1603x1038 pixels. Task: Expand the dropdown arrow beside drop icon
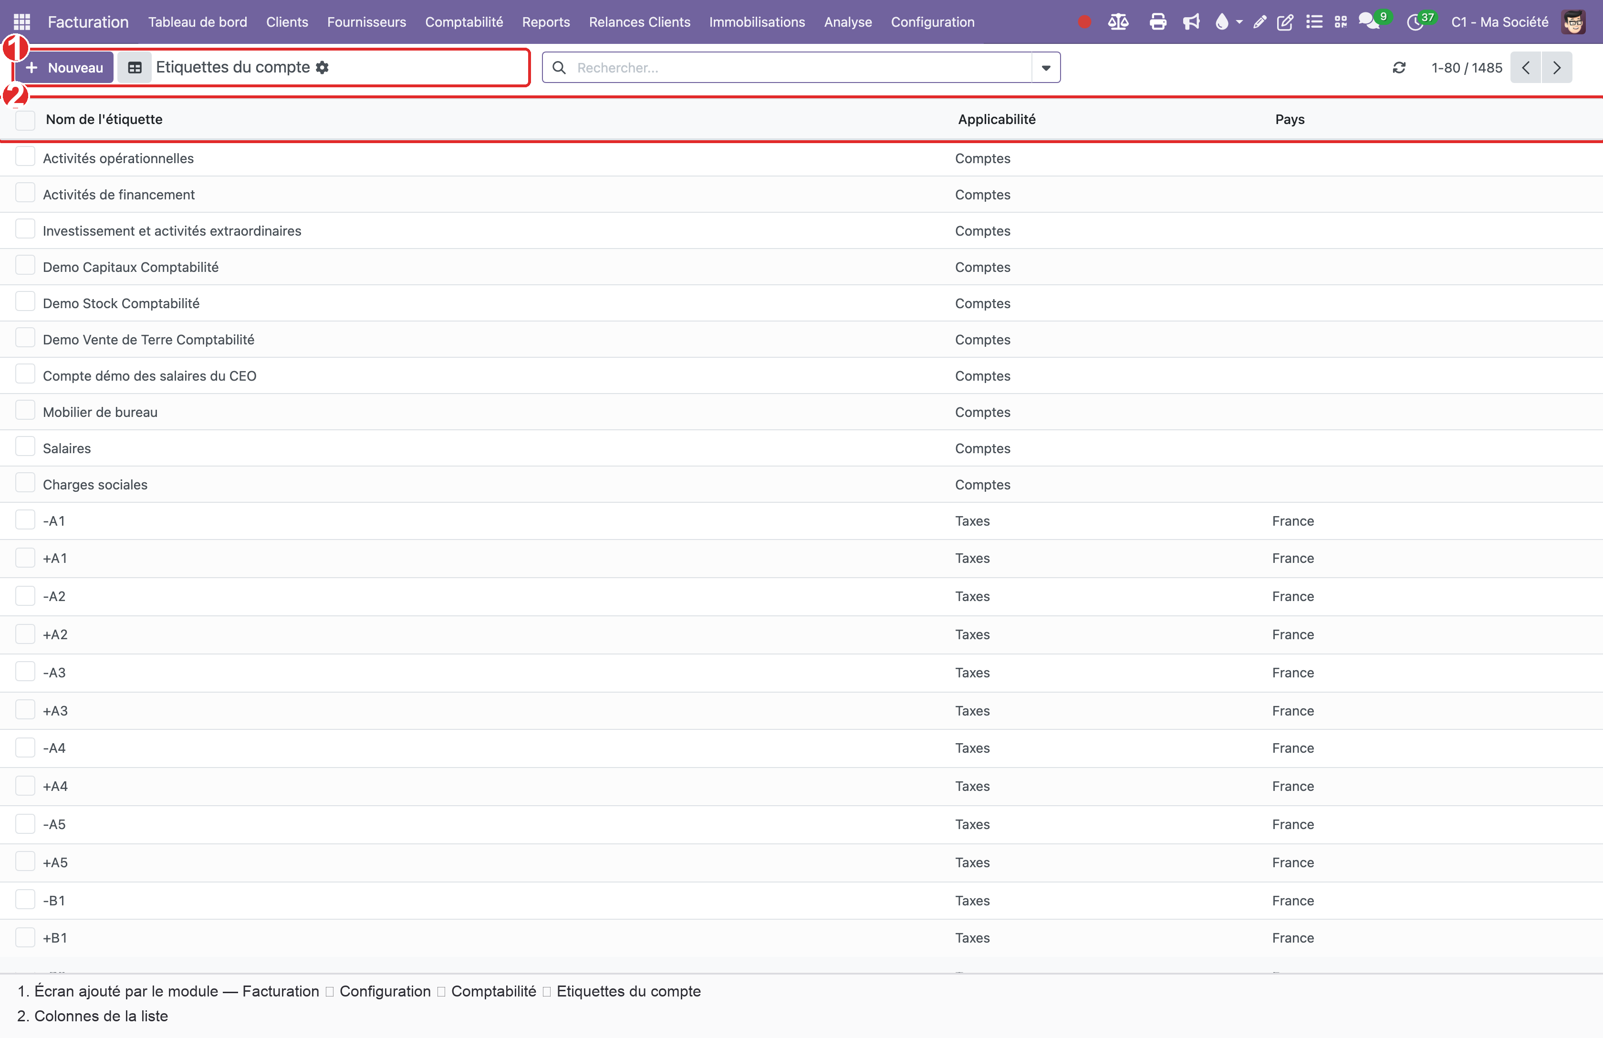pos(1239,21)
